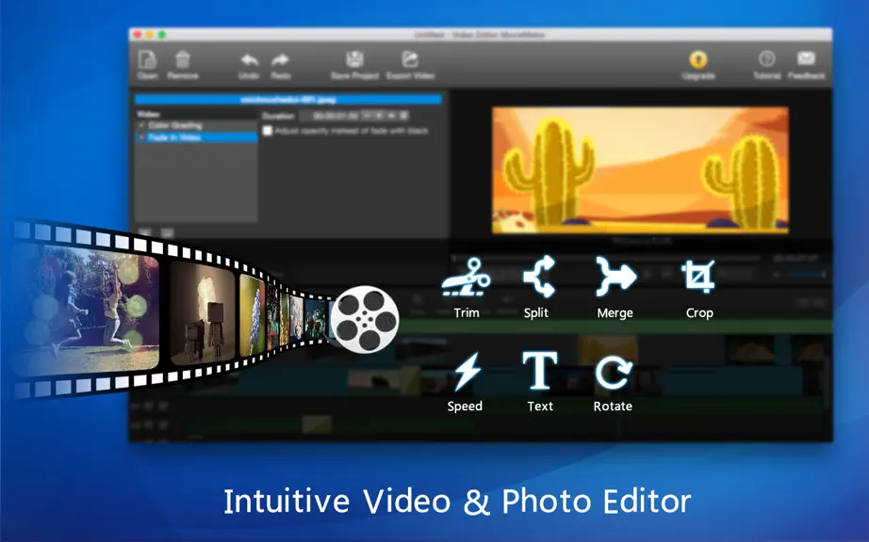Select the Trim scissors tool
This screenshot has width=869, height=542.
click(467, 277)
